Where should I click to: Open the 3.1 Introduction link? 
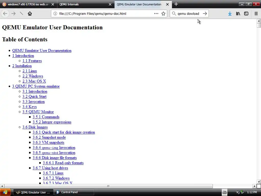(35, 92)
